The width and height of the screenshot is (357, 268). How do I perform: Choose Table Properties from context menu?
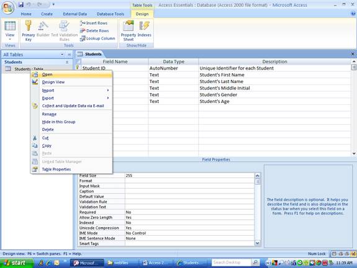71,169
